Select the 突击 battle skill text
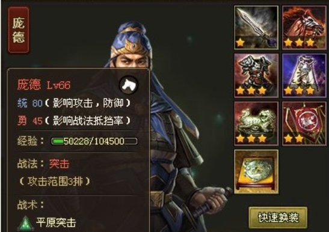This screenshot has height=232, width=329. (x=59, y=163)
